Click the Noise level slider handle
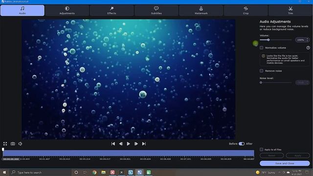Viewport: 313px width, 176px height. coord(261,83)
